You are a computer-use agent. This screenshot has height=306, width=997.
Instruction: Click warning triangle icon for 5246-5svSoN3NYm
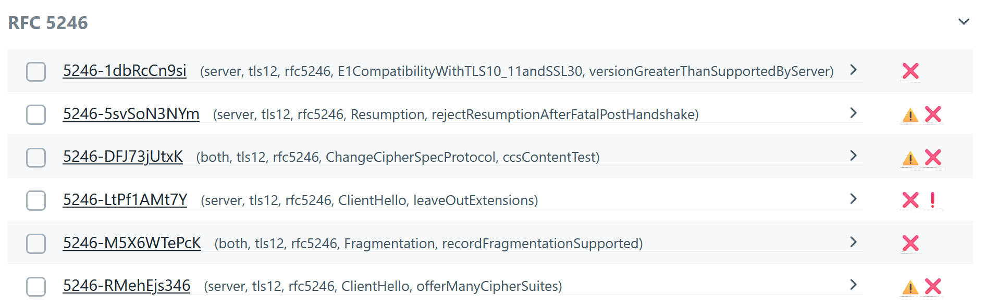(x=910, y=115)
